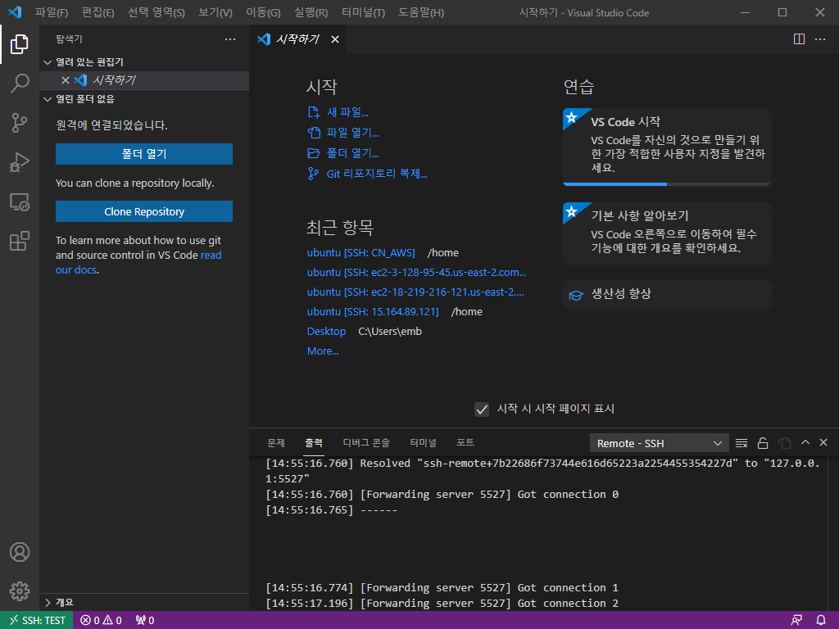This screenshot has height=629, width=839.
Task: Close the 시작하기 editor tab
Action: point(335,39)
